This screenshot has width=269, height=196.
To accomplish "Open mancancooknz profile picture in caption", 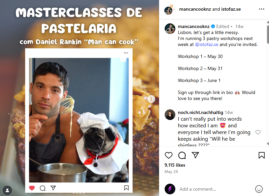I will [170, 29].
